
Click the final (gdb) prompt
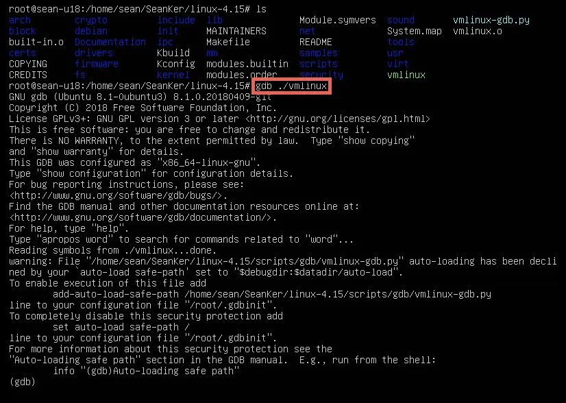pyautogui.click(x=22, y=382)
